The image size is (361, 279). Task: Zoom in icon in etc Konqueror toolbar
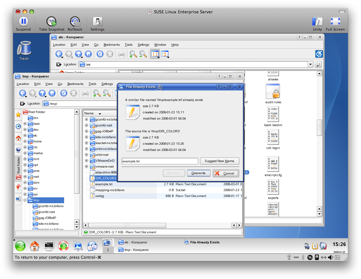pyautogui.click(x=133, y=54)
